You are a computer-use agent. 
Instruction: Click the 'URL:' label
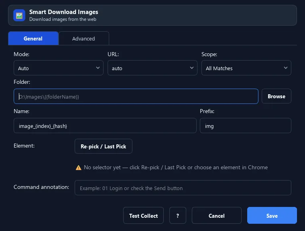113,54
